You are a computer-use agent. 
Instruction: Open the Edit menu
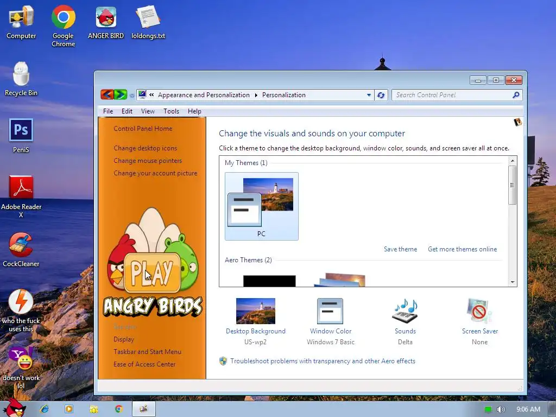pos(127,111)
